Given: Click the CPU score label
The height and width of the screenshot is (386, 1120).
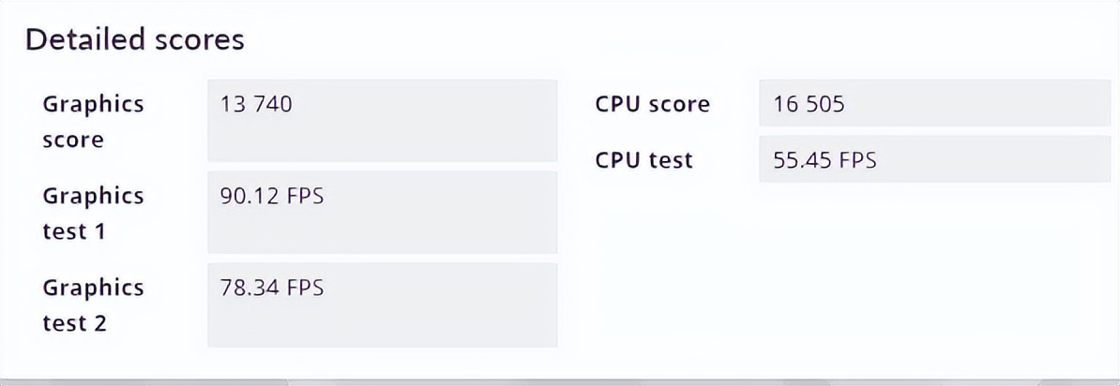Looking at the screenshot, I should pyautogui.click(x=652, y=104).
